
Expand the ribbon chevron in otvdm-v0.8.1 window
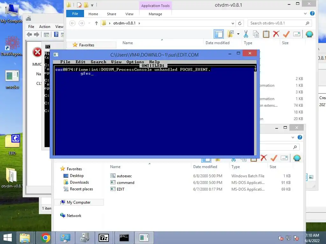coord(305,13)
